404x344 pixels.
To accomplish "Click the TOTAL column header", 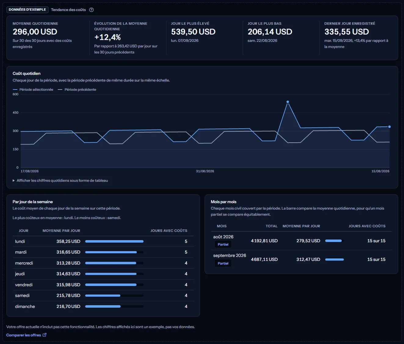I will [x=271, y=226].
